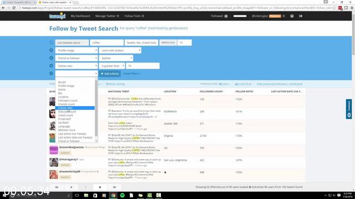Open the @coverdesignanna profile link

(72, 147)
